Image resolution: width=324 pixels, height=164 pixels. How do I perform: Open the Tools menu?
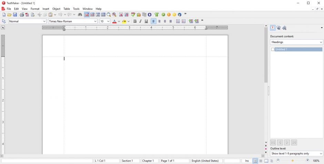[76, 9]
